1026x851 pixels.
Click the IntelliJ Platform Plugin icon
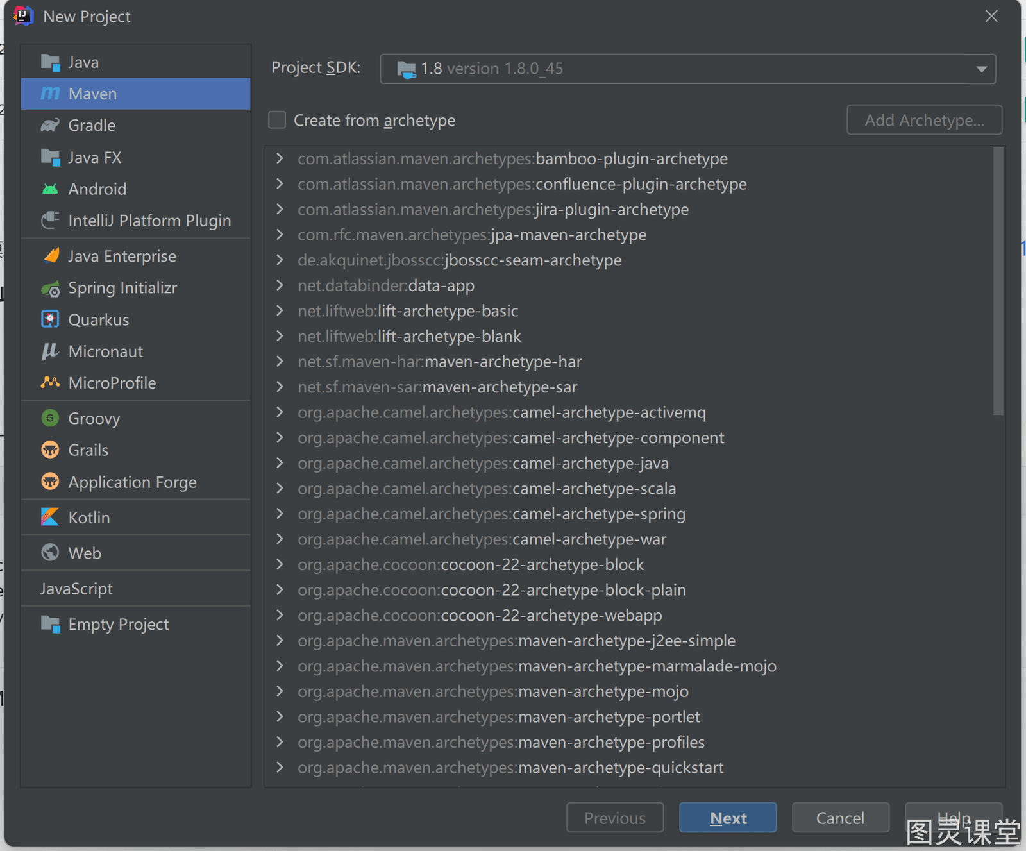click(x=50, y=220)
